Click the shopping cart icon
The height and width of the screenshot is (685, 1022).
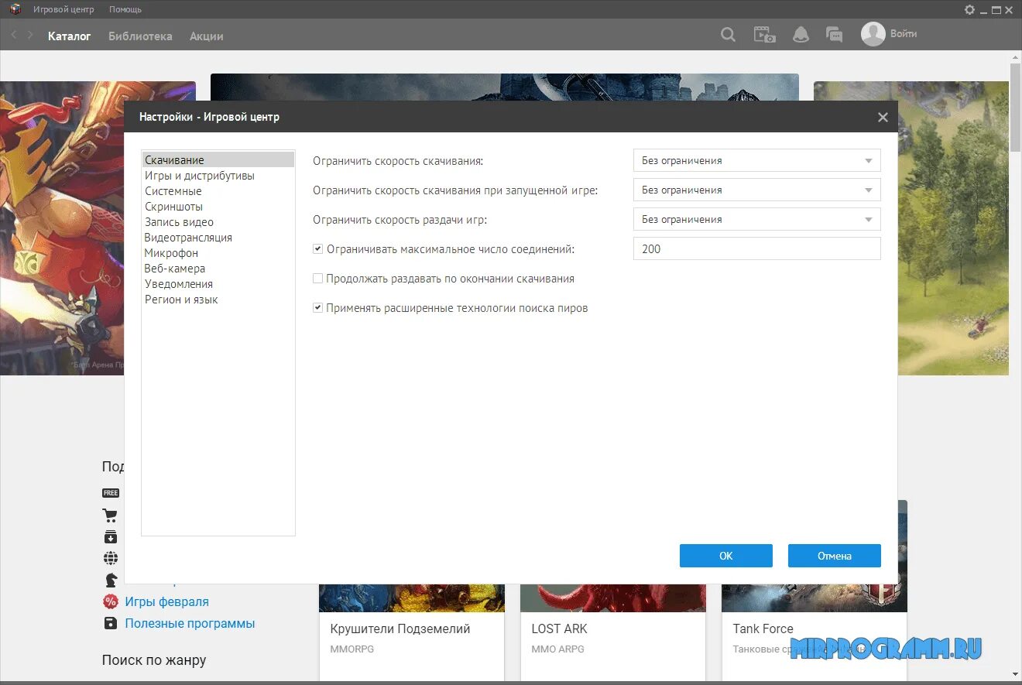coord(110,515)
